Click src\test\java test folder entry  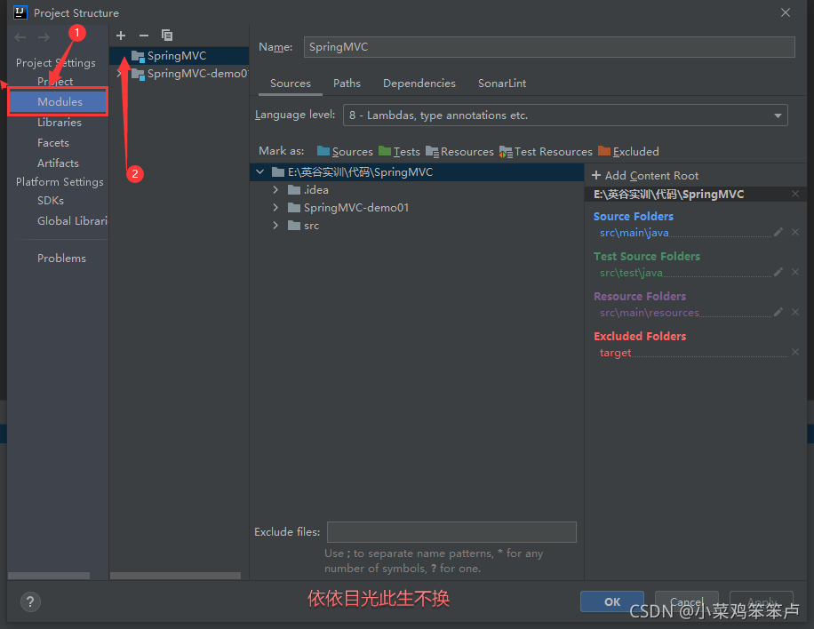point(631,273)
